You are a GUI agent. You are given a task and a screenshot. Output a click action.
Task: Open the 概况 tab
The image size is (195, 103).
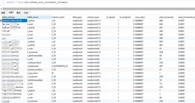tap(18, 13)
